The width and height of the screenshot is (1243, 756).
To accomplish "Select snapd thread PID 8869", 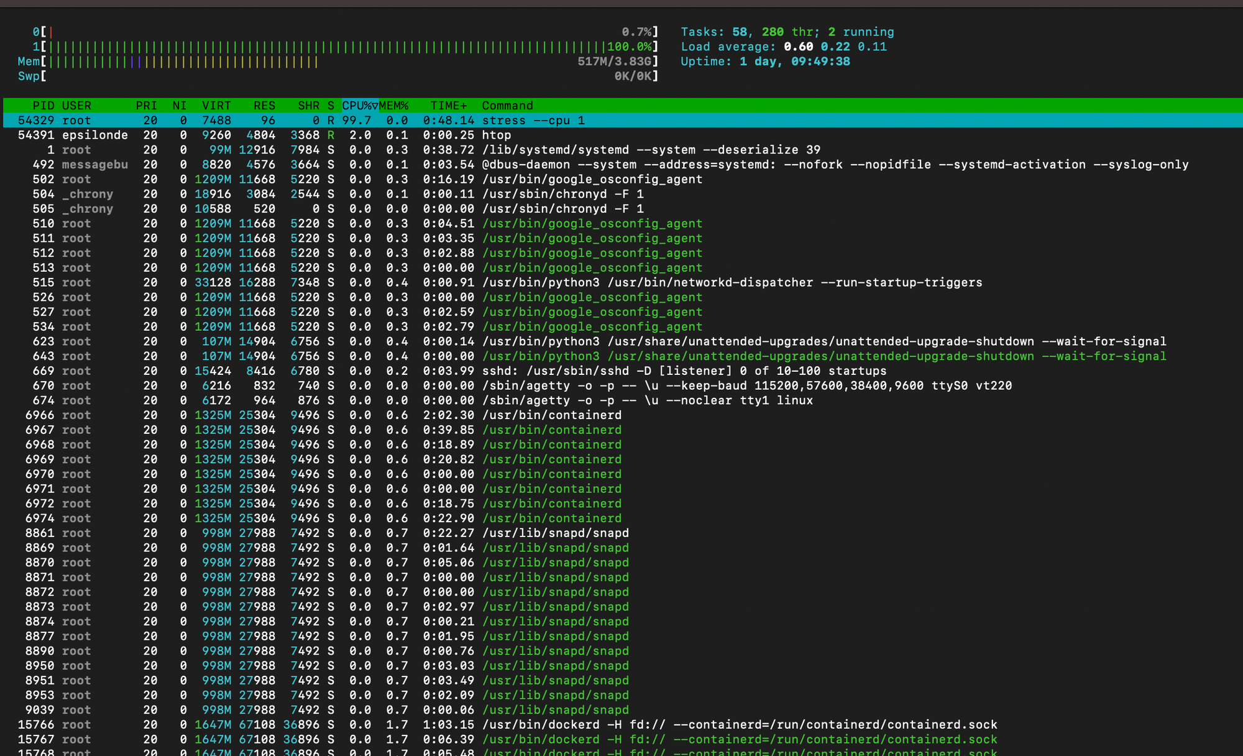I will 623,548.
